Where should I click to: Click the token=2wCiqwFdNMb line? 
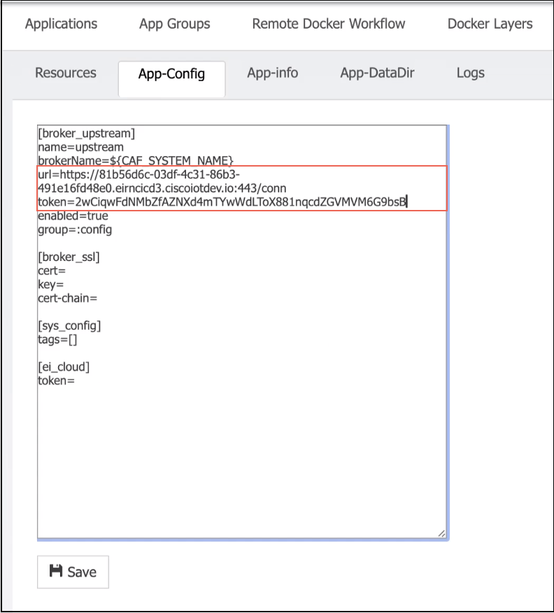(x=222, y=202)
